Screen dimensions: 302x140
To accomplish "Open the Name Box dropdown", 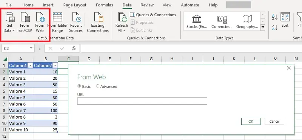I will click(x=31, y=49).
